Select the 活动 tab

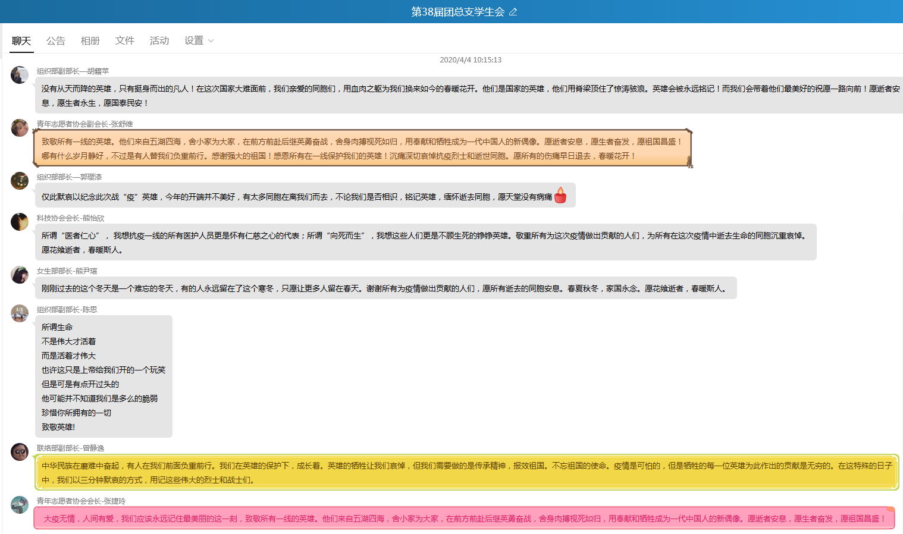159,40
